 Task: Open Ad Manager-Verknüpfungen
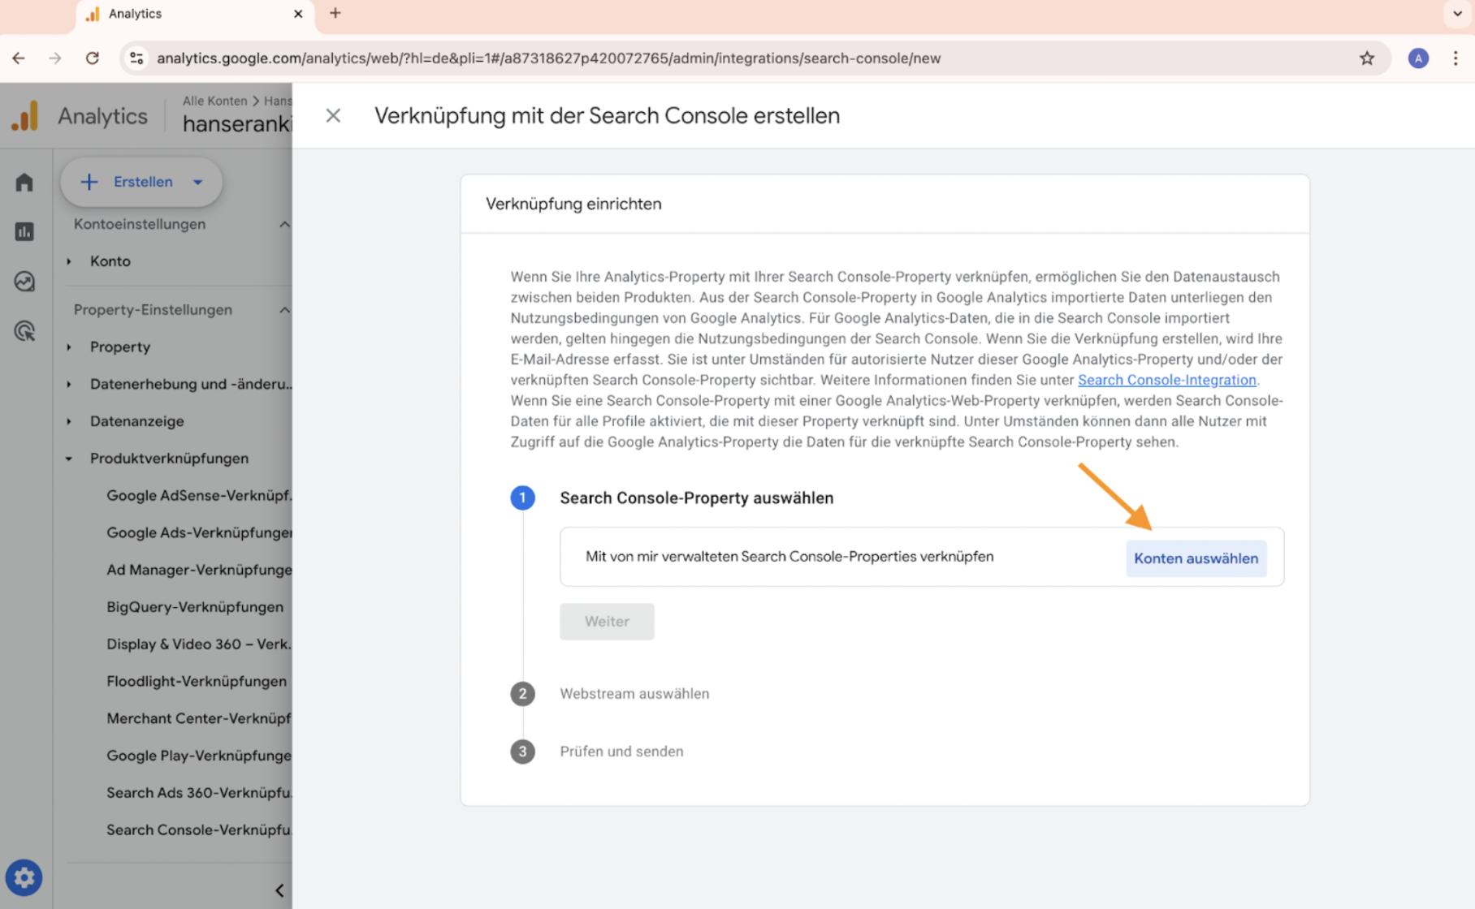(x=198, y=570)
